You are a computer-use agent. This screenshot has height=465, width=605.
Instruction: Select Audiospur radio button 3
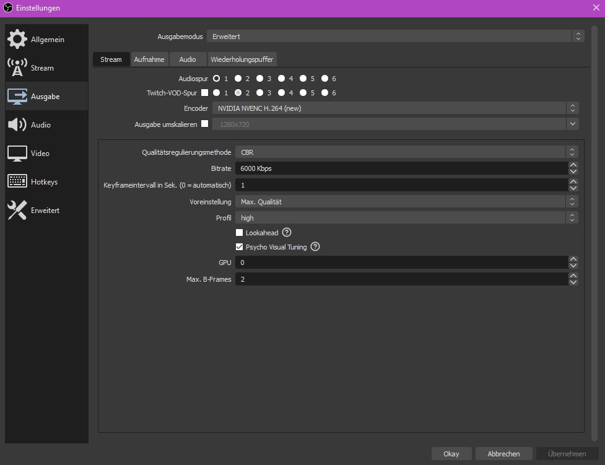pos(260,79)
